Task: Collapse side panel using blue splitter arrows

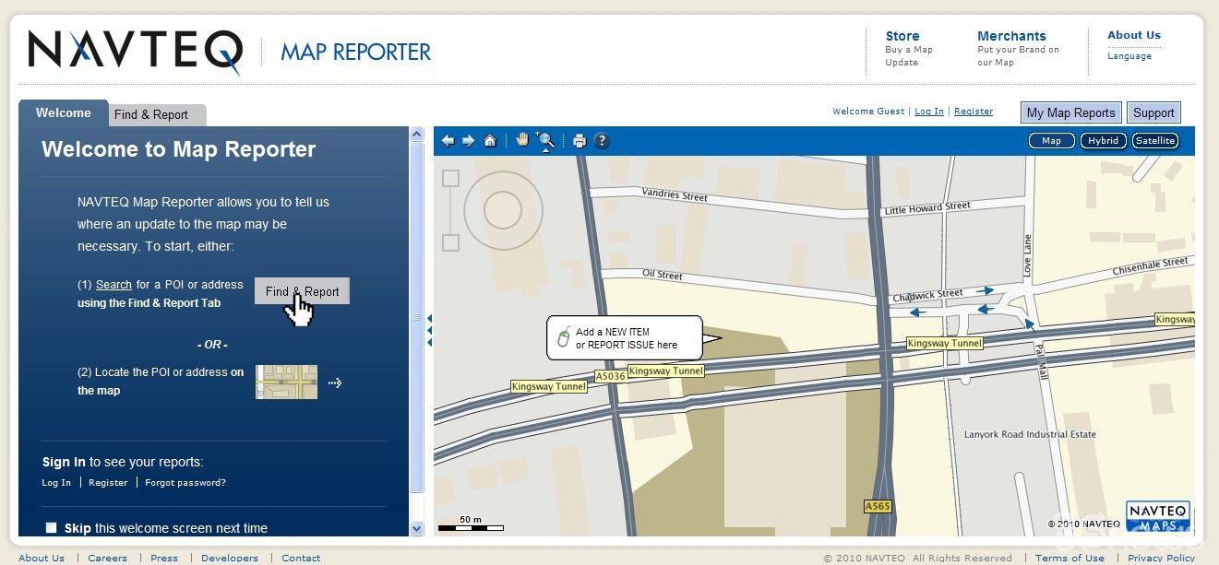Action: point(429,330)
